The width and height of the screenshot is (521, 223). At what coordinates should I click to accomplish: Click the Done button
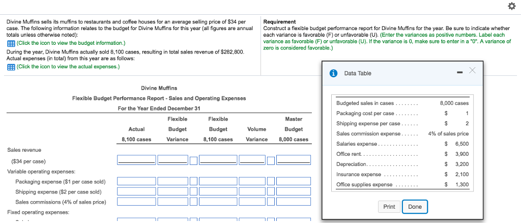coord(415,207)
